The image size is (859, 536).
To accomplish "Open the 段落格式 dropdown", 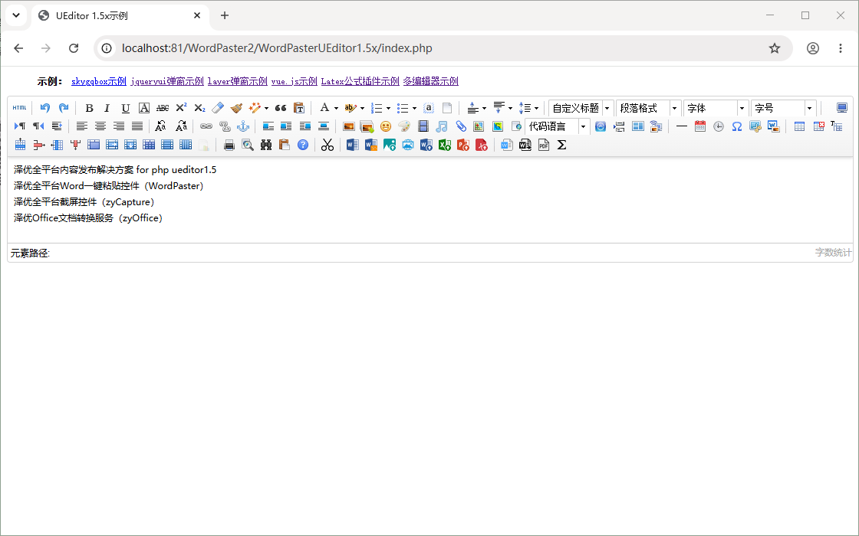I will pos(648,108).
